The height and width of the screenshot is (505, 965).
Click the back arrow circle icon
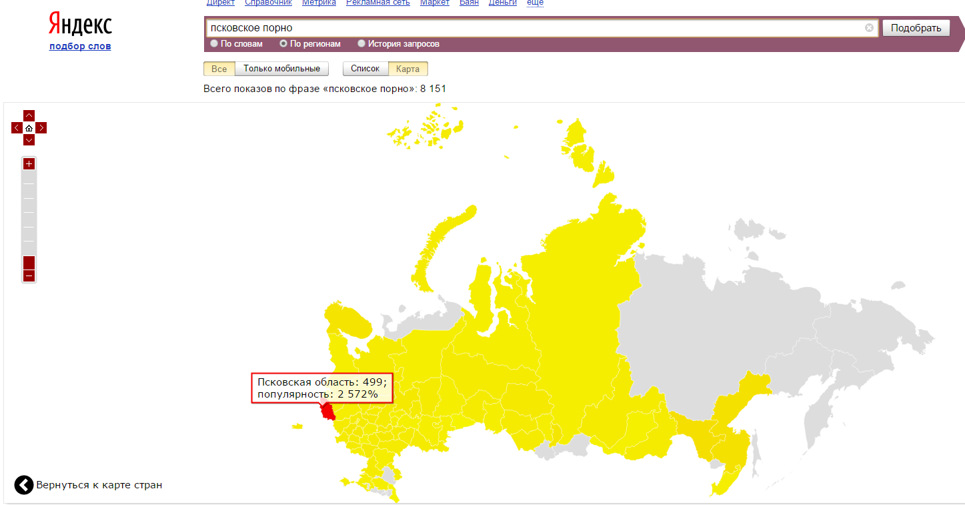tap(23, 485)
